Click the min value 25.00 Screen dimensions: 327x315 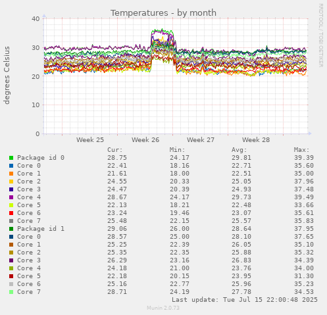[180, 237]
